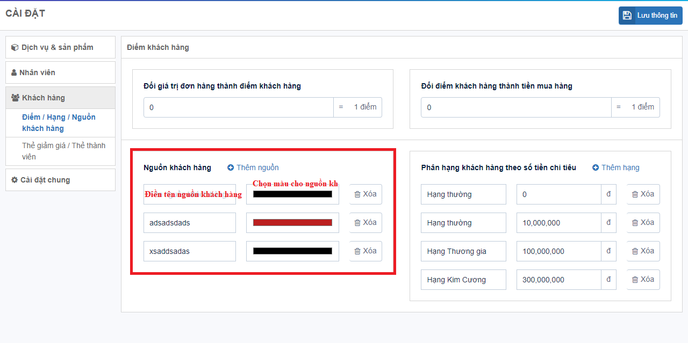This screenshot has height=343, width=688.
Task: Delete the adsadsdads customer source row
Action: coord(365,223)
